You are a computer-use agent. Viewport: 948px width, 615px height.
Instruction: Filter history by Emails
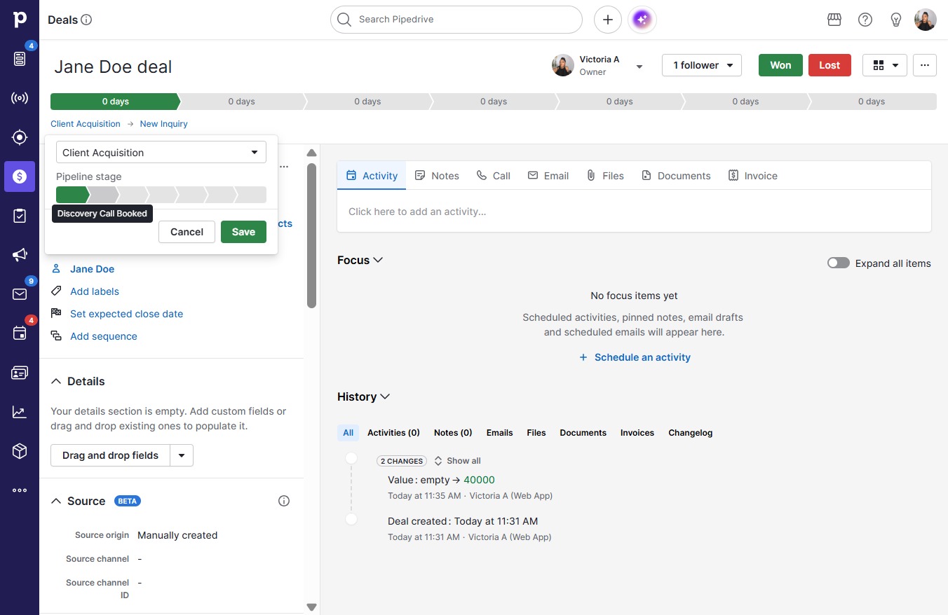[x=500, y=433]
